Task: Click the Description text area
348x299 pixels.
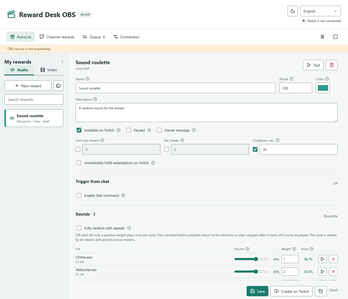Action: 207,113
